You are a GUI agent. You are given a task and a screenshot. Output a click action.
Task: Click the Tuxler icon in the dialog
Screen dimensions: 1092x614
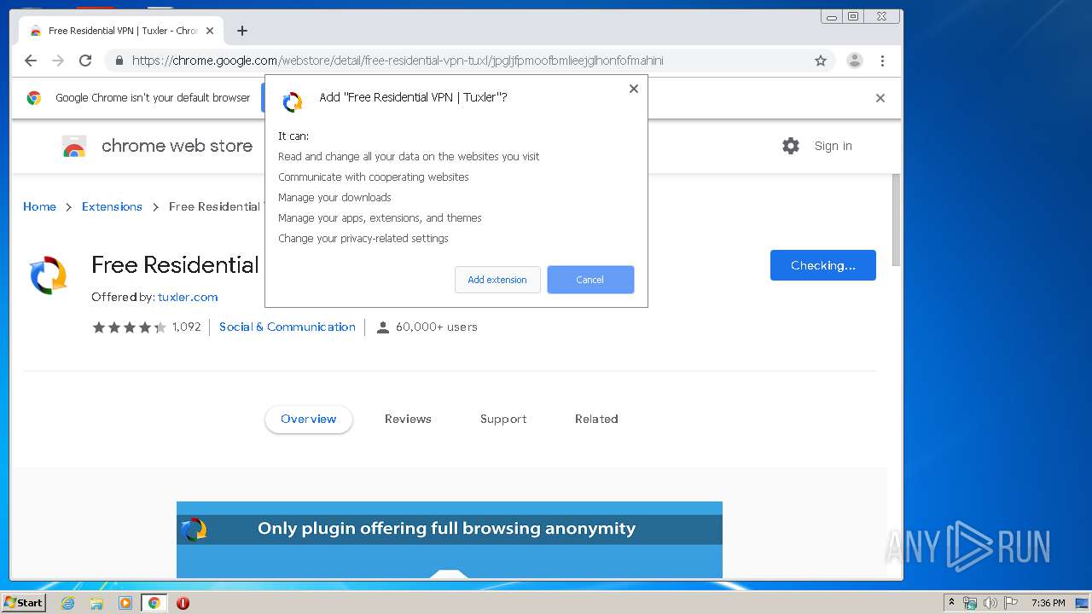point(293,102)
